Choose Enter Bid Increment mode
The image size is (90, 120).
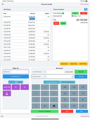click(x=51, y=82)
